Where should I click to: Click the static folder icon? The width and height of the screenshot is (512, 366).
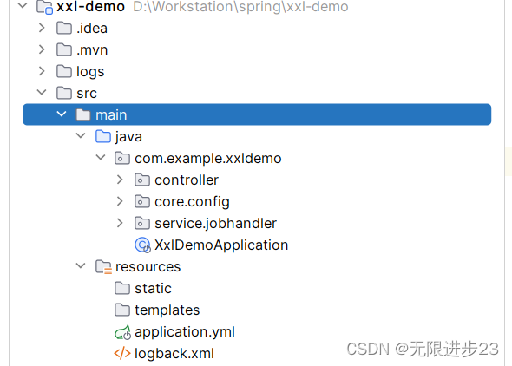coord(122,288)
